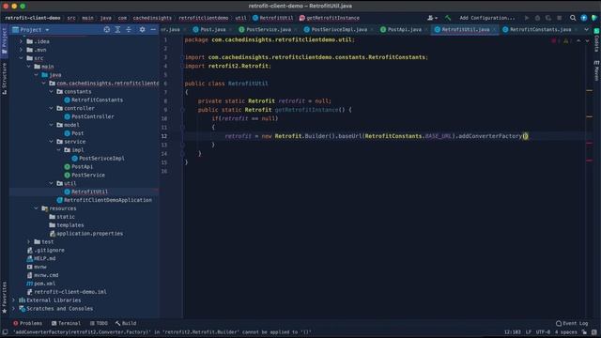
Task: Expand Scratches and Consoles node
Action: (x=14, y=309)
